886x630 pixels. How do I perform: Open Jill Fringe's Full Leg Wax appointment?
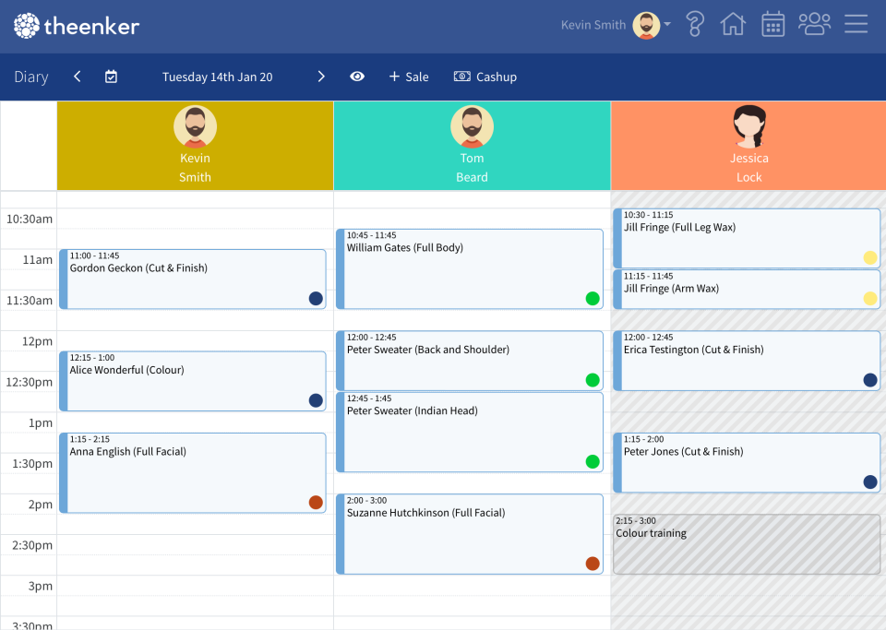point(746,238)
